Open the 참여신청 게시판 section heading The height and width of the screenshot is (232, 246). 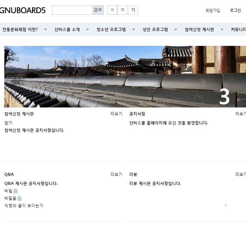point(19,114)
